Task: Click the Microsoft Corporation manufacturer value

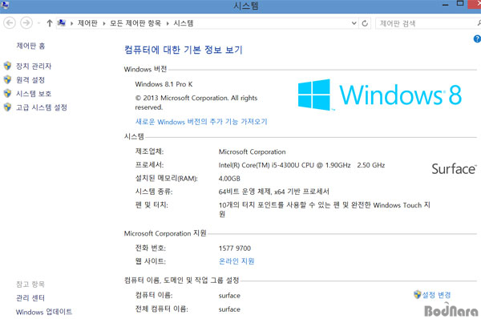Action: [x=253, y=151]
